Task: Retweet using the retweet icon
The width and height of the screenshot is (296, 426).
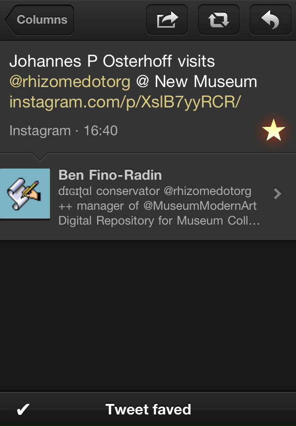Action: pos(218,20)
